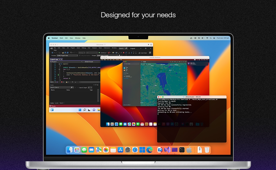Click Safari in macOS Ventura VM Dock
Screen dimensions: 276x170
117,124
